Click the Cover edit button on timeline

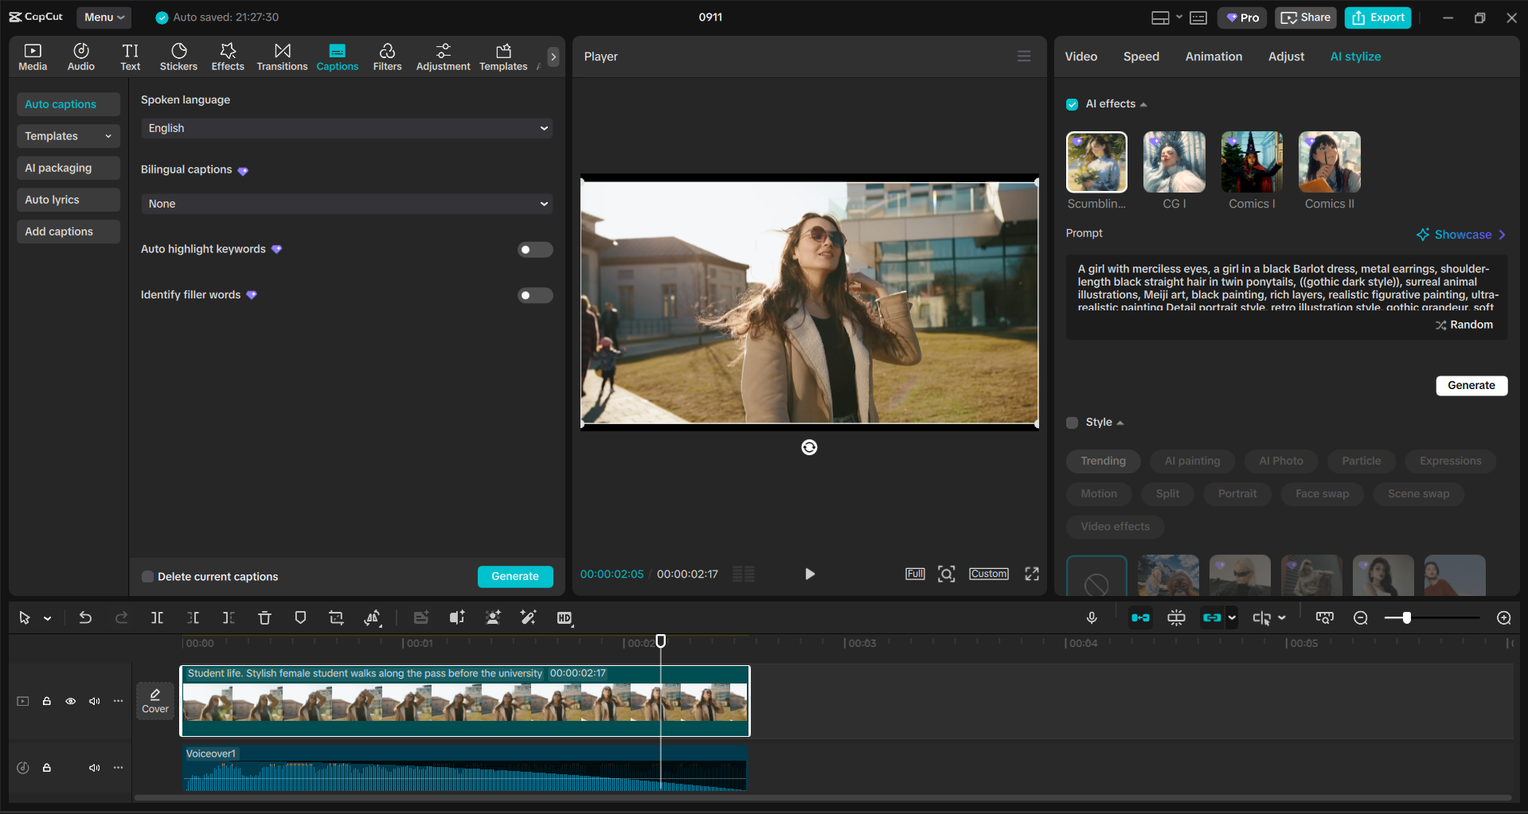point(155,701)
